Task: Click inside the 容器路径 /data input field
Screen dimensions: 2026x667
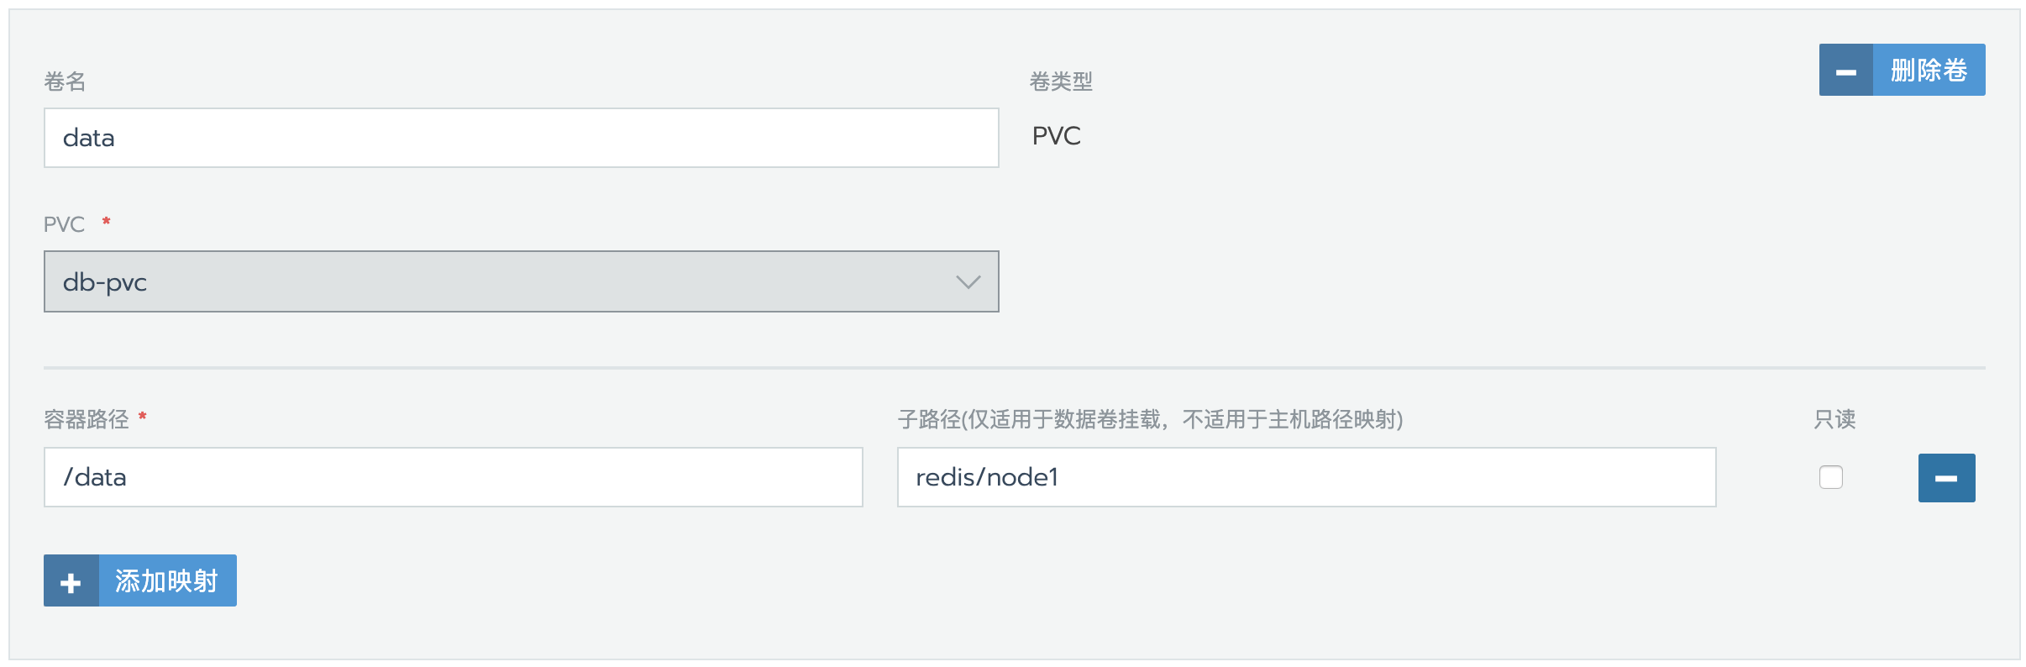Action: point(454,477)
